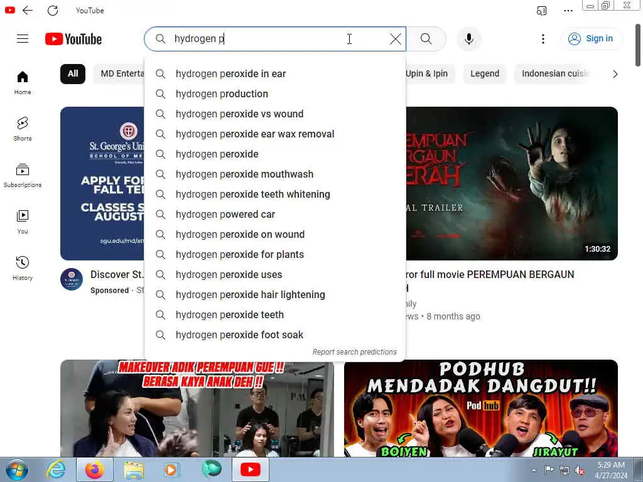The image size is (643, 482).
Task: Click the magnifier search button
Action: (426, 39)
